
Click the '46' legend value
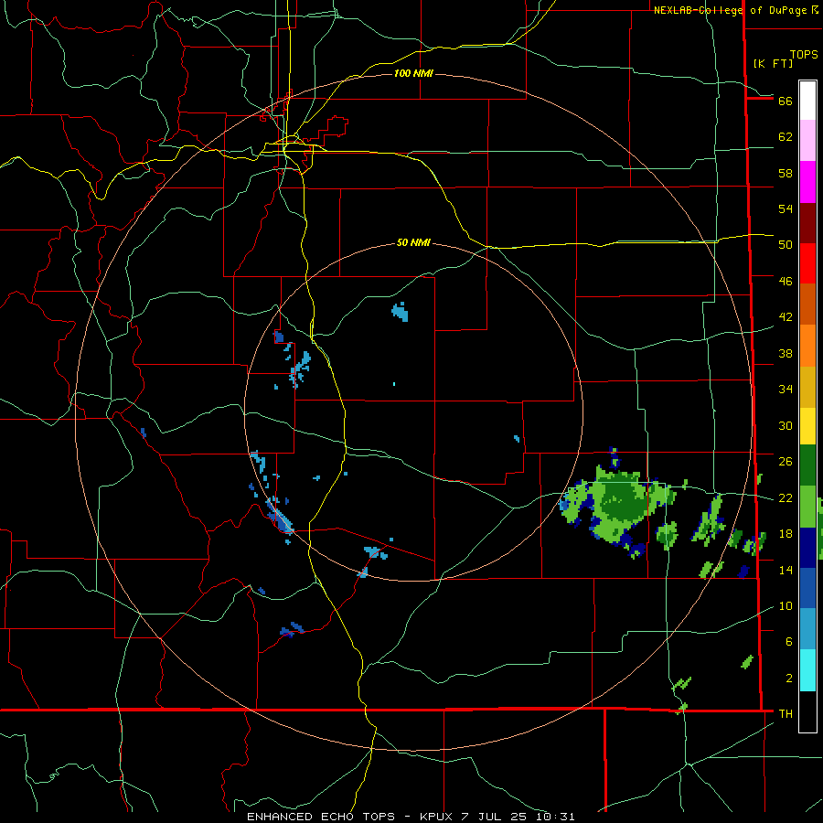pos(786,282)
